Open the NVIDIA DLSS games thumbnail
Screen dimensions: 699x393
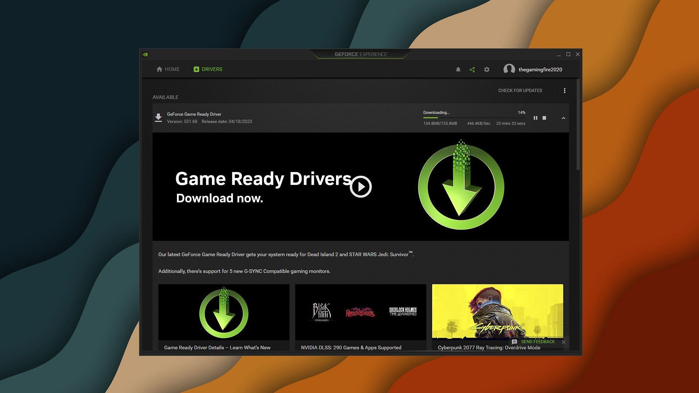(361, 312)
